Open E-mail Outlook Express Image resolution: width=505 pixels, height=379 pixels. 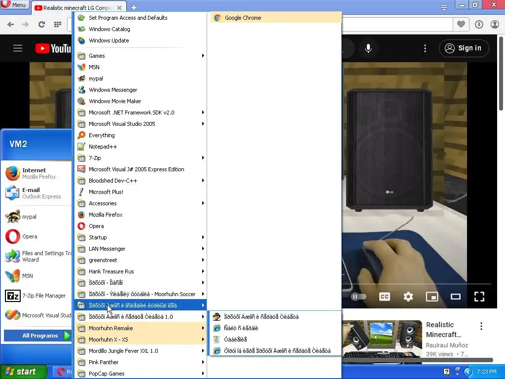(37, 193)
